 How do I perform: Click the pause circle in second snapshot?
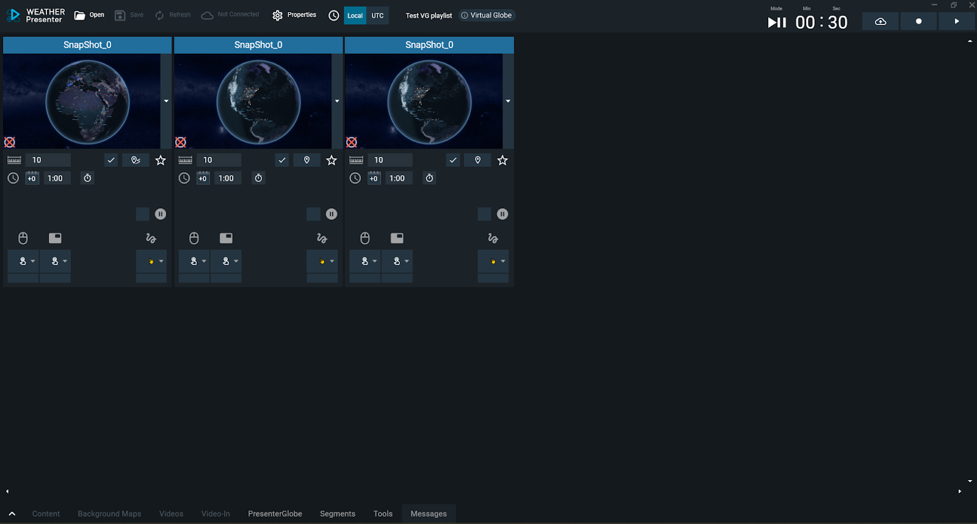pyautogui.click(x=331, y=214)
